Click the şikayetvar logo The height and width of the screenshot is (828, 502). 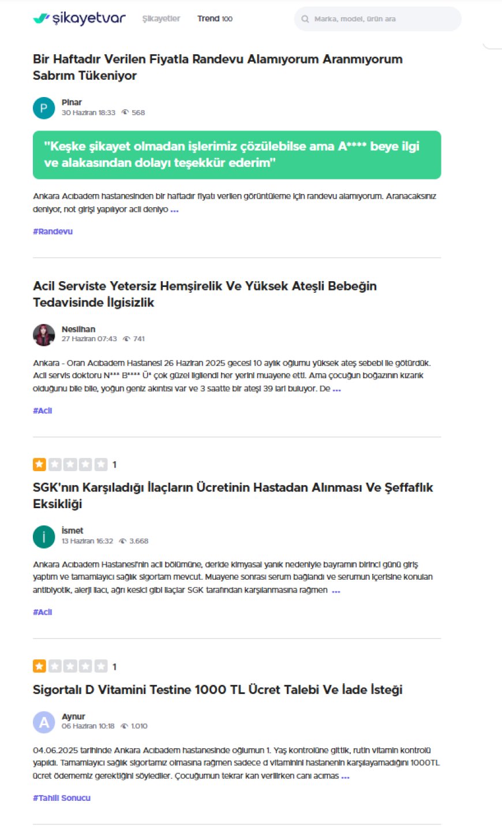click(79, 18)
